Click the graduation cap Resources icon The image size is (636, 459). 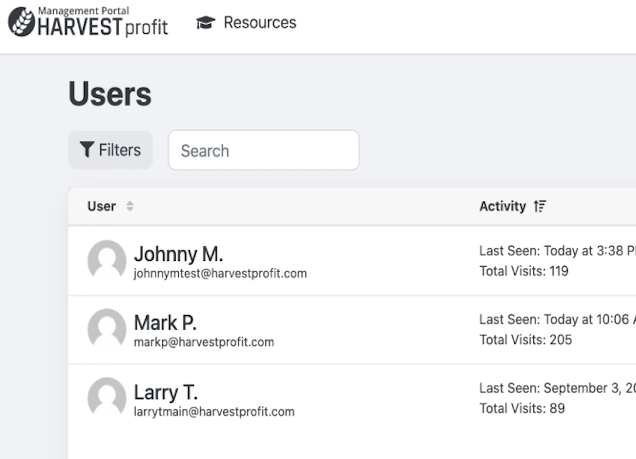tap(205, 23)
